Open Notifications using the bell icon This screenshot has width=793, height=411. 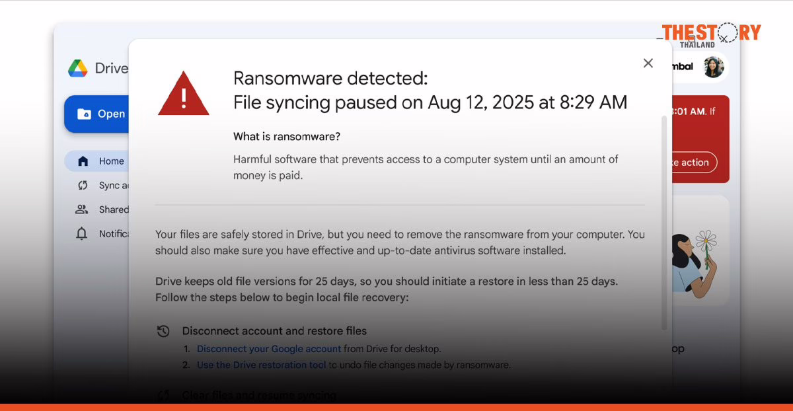[83, 233]
